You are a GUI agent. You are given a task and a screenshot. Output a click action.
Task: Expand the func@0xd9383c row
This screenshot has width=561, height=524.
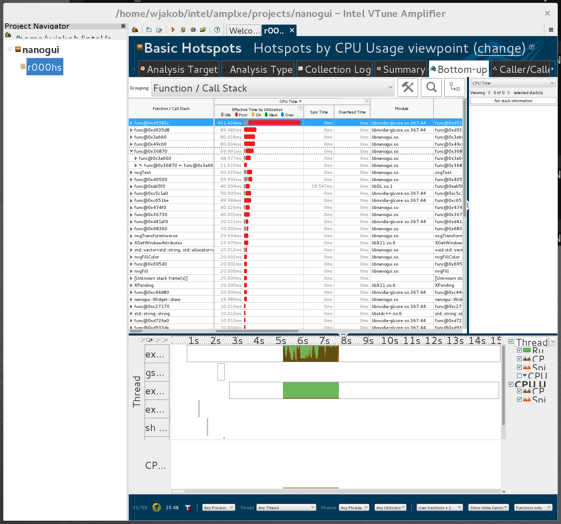point(131,123)
